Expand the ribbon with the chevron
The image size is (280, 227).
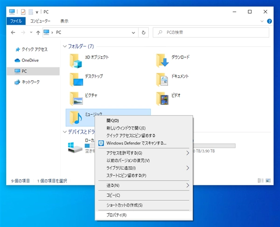click(x=262, y=21)
